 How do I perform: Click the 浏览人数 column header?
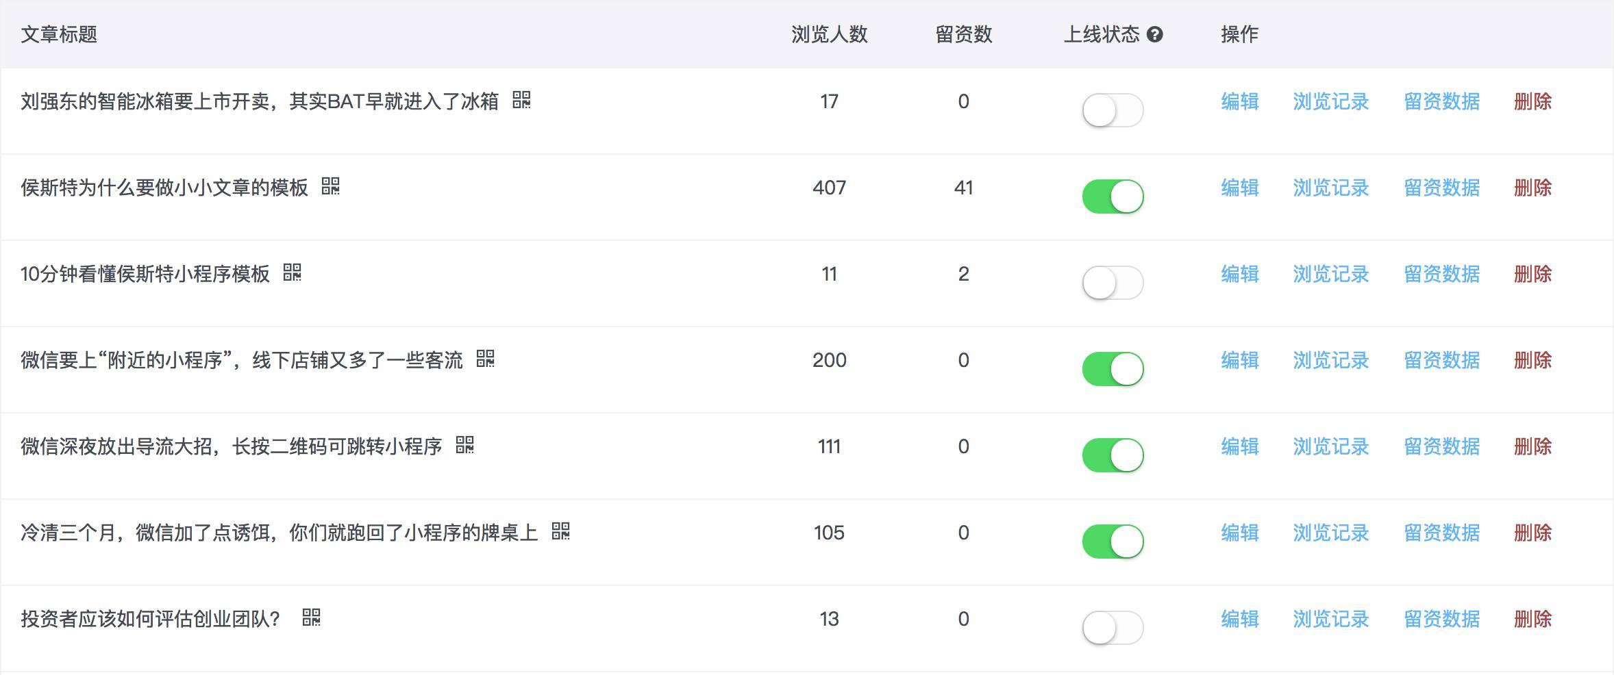click(x=829, y=34)
